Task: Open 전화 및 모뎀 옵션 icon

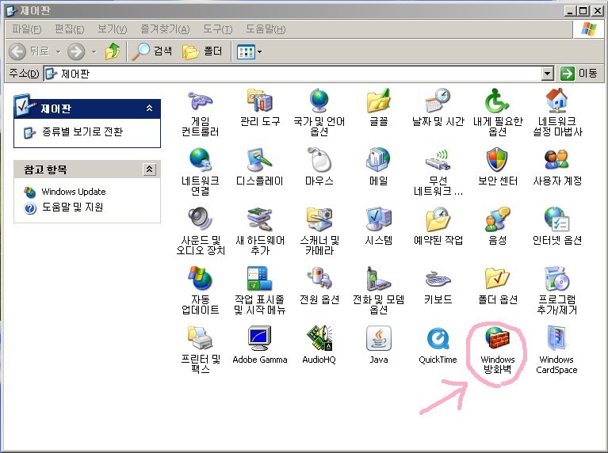Action: 378,278
